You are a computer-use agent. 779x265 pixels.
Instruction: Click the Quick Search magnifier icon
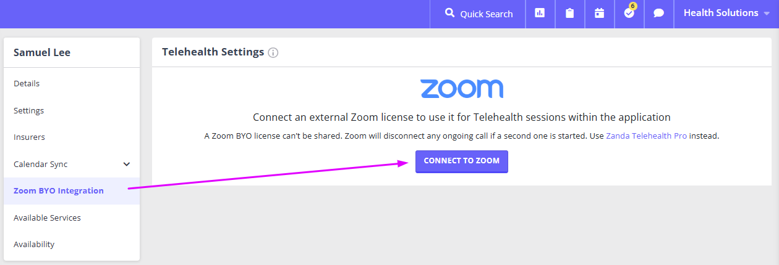[x=449, y=13]
